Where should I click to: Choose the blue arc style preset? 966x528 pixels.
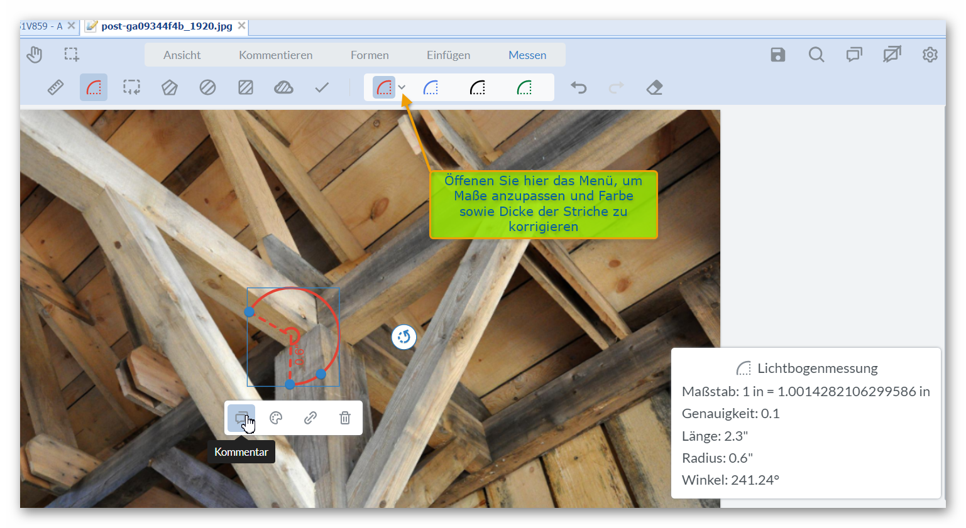coord(431,88)
